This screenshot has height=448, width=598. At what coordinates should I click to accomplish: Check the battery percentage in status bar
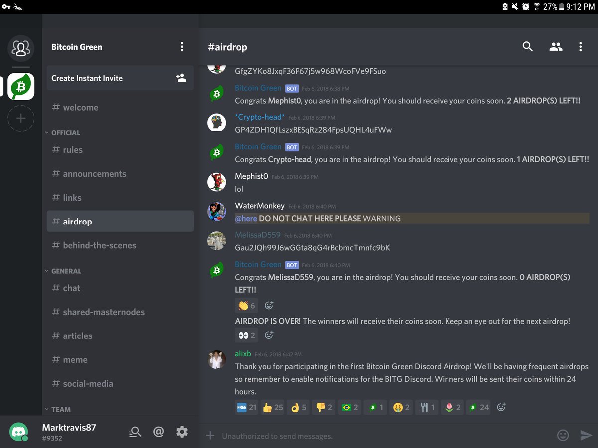tap(550, 7)
